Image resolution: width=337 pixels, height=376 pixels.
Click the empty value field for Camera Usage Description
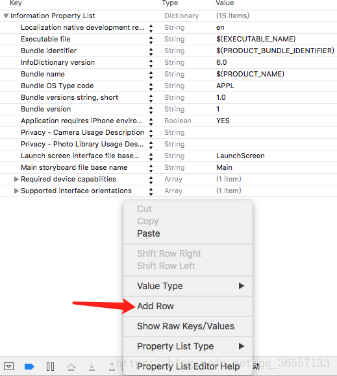coord(275,132)
